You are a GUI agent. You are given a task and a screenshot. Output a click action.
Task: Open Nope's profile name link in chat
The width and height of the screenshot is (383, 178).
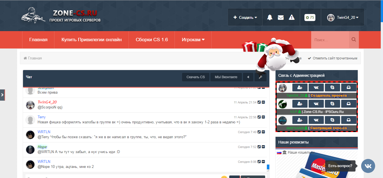point(42,147)
